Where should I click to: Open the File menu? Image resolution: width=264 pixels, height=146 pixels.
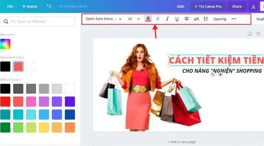10,6
